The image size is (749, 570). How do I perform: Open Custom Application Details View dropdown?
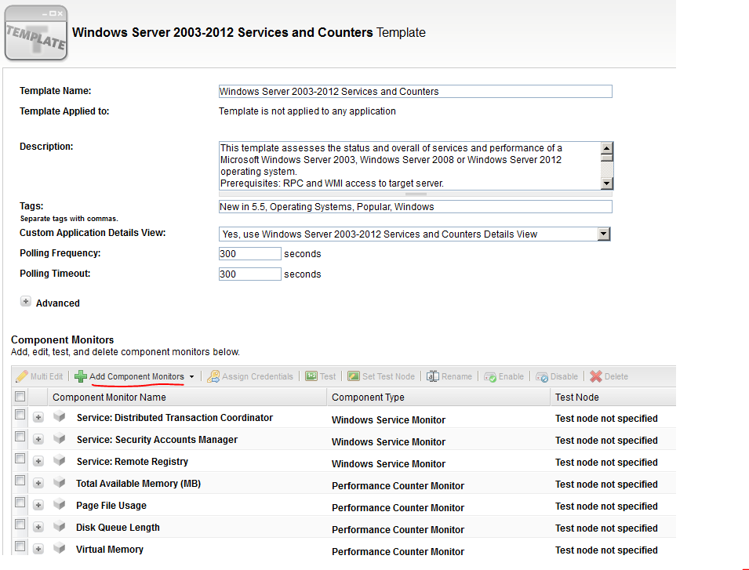pos(604,234)
